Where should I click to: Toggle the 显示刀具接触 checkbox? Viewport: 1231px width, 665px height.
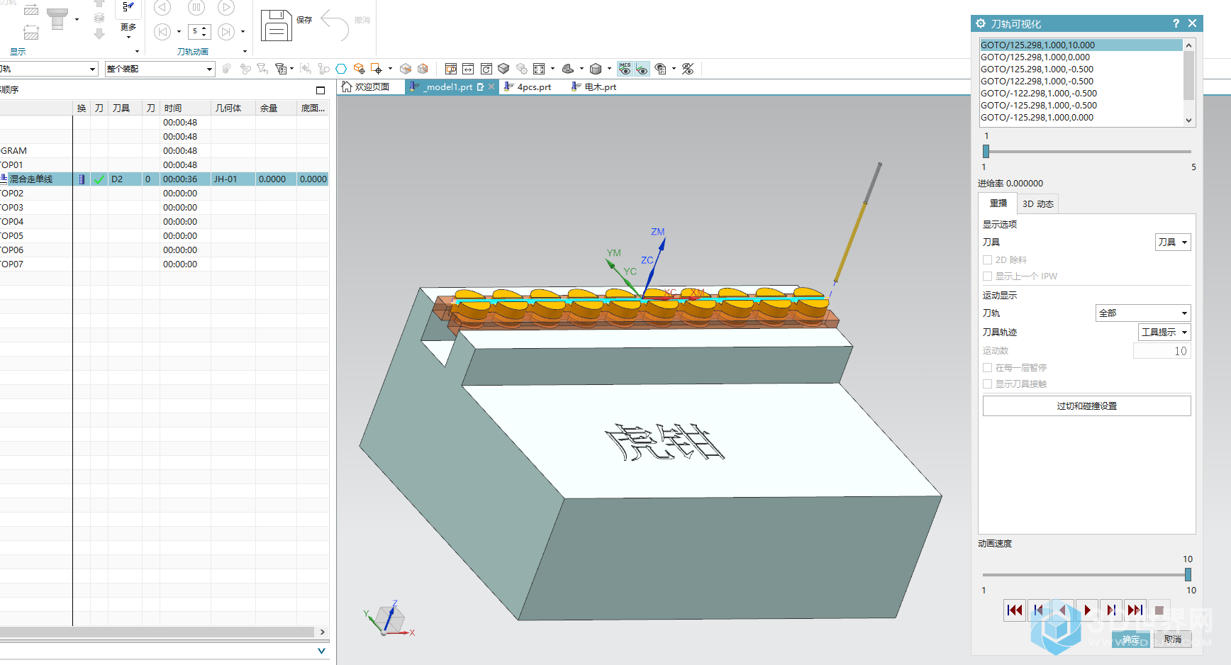pos(987,384)
